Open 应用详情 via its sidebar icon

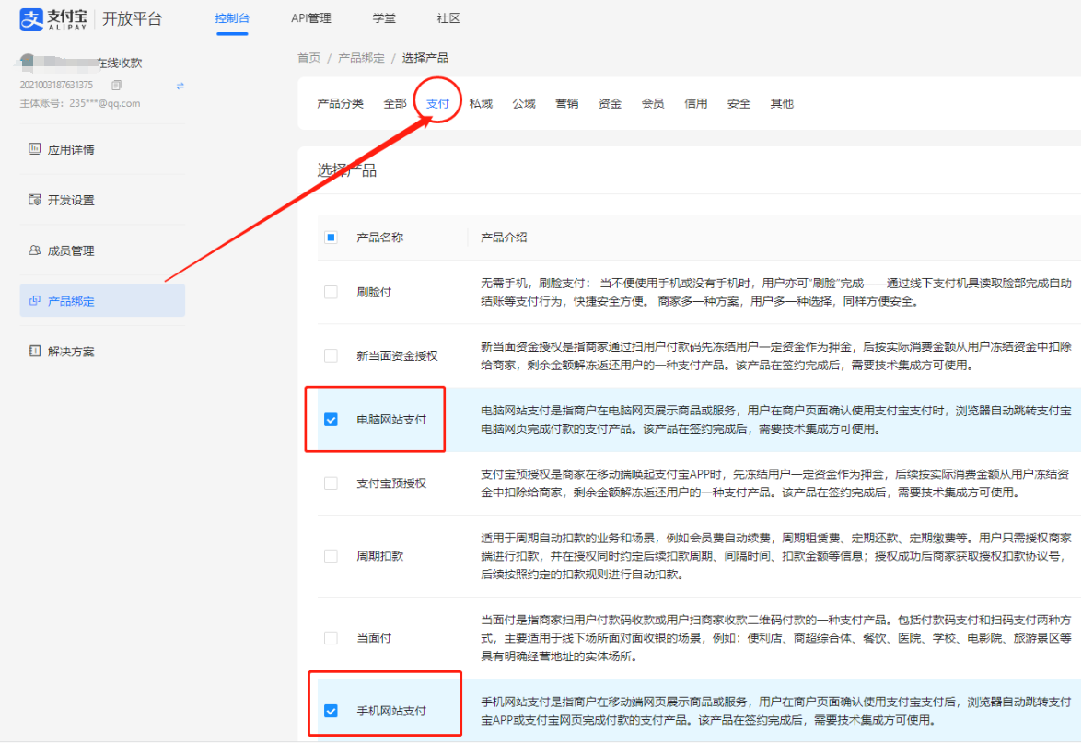(x=34, y=149)
